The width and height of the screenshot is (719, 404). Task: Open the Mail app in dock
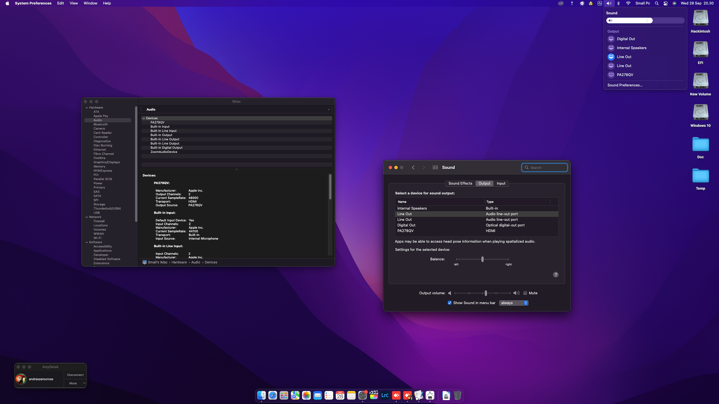318,395
